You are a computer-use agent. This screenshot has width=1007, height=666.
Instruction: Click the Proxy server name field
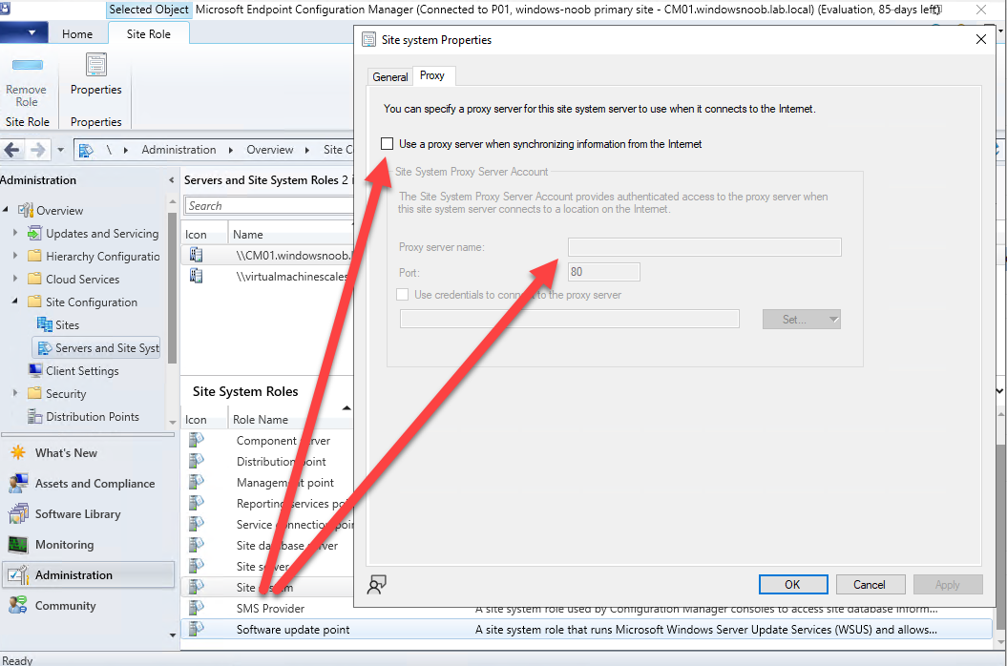coord(704,247)
